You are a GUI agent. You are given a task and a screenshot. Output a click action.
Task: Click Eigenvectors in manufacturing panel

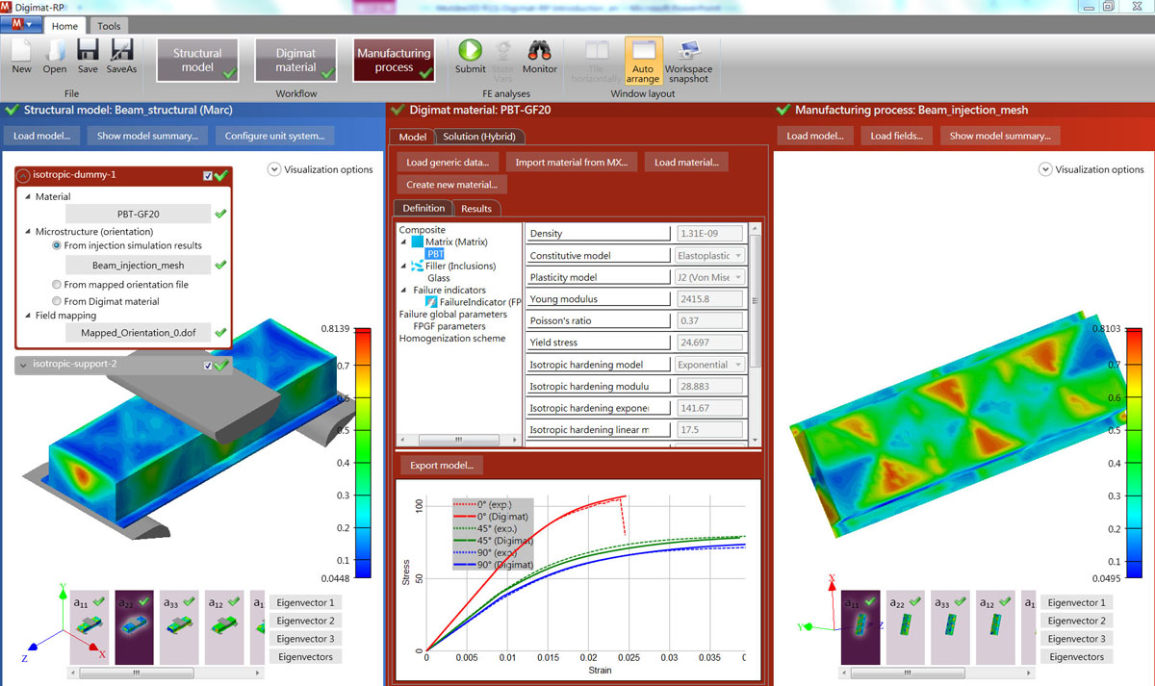point(1076,656)
